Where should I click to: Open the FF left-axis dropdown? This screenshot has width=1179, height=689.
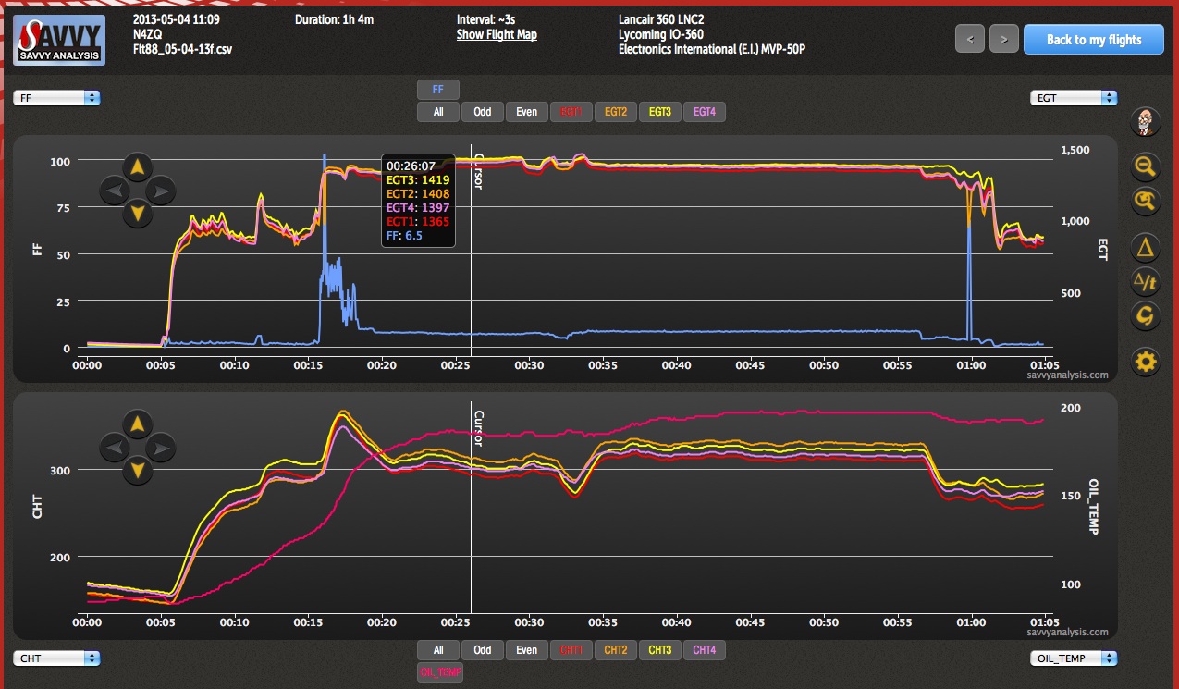56,97
